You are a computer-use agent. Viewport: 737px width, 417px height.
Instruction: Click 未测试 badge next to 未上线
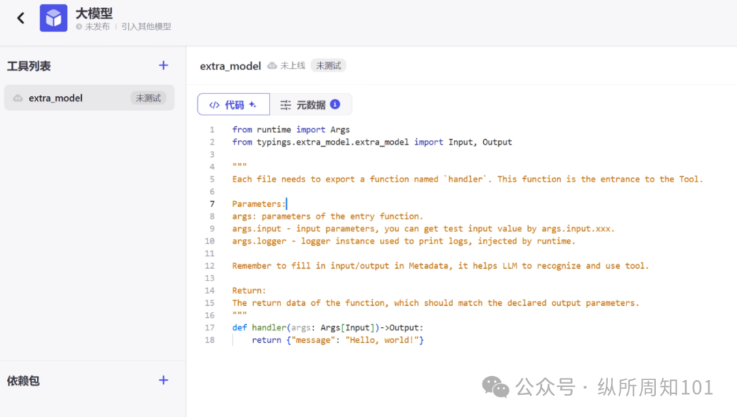pos(328,66)
